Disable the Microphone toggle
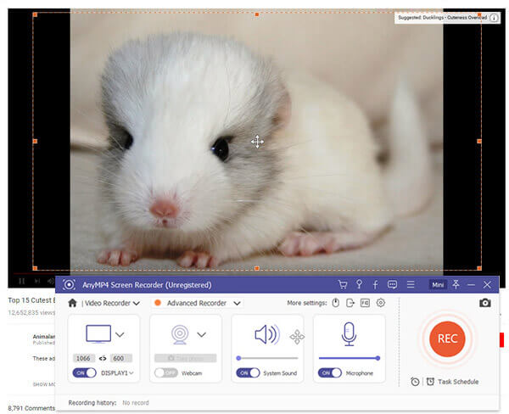Viewport: 509px width, 414px height. 329,372
